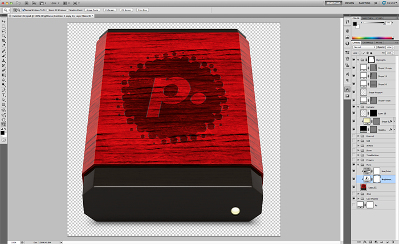Open the Arrange Documents dropdown
Viewport: 399px width, 244px height.
[x=66, y=3]
